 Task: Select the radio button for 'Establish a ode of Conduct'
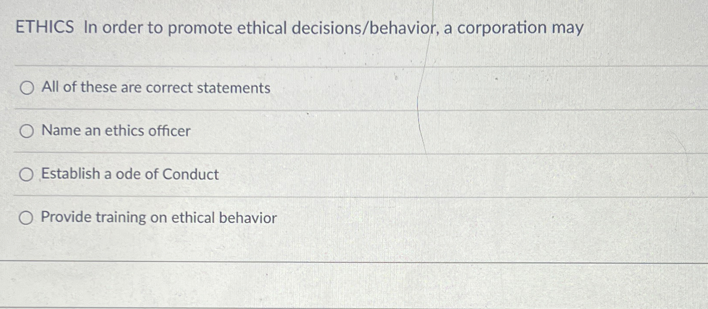[x=27, y=174]
